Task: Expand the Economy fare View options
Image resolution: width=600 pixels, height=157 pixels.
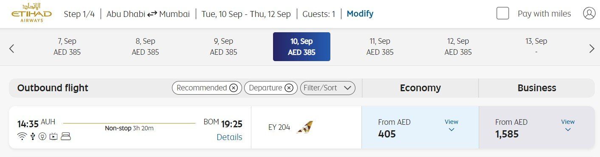Action: [x=451, y=125]
